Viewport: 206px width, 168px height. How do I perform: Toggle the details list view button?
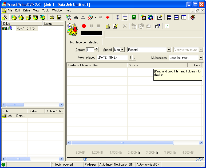125,17
